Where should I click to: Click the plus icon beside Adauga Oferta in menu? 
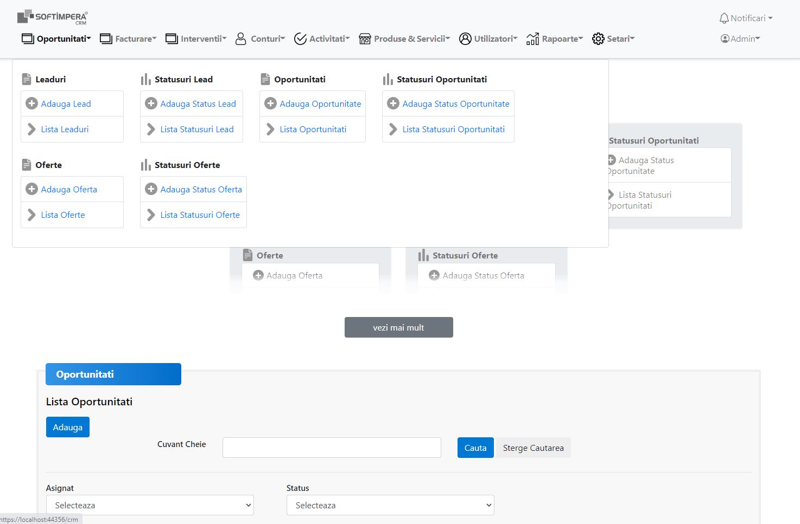coord(32,189)
